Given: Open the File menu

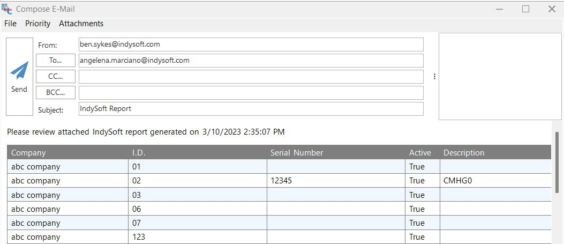Looking at the screenshot, I should tap(10, 24).
